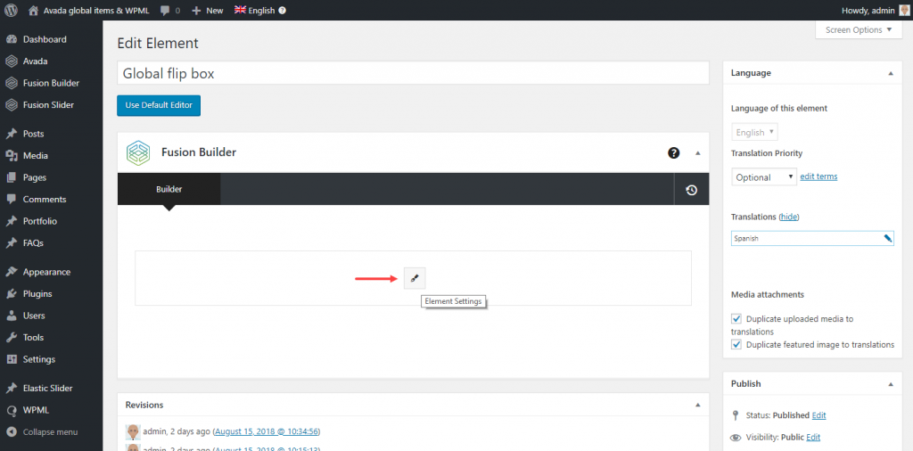
Task: Click the Spanish translation pencil icon
Action: [887, 238]
